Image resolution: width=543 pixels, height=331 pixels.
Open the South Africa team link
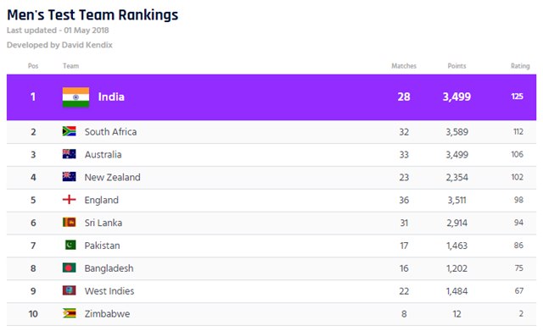click(x=110, y=132)
